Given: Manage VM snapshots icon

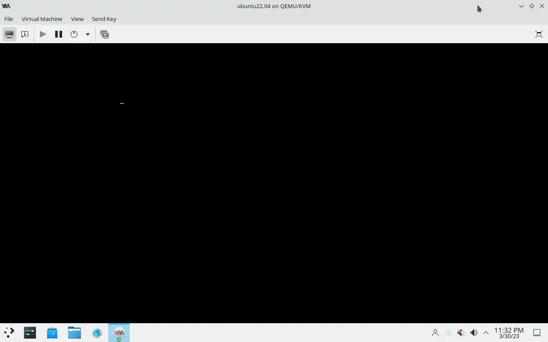Looking at the screenshot, I should (104, 34).
